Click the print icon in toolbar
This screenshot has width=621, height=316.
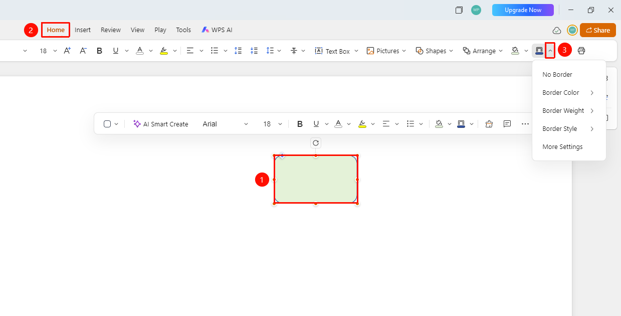581,51
